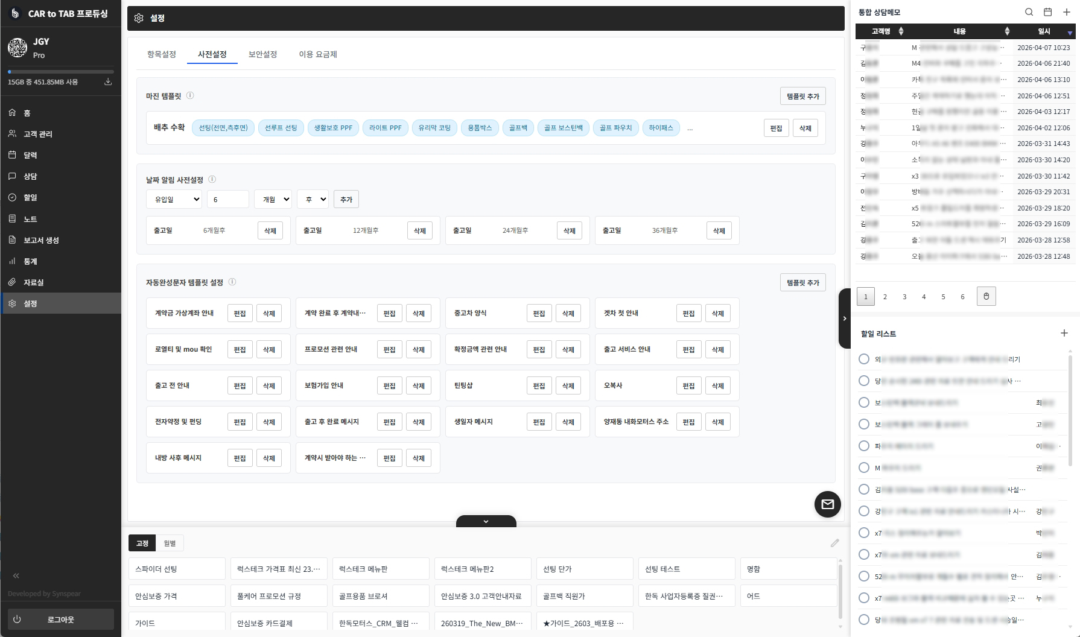This screenshot has height=637, width=1080.
Task: Collapse the right panel with arrow handle
Action: 844,318
